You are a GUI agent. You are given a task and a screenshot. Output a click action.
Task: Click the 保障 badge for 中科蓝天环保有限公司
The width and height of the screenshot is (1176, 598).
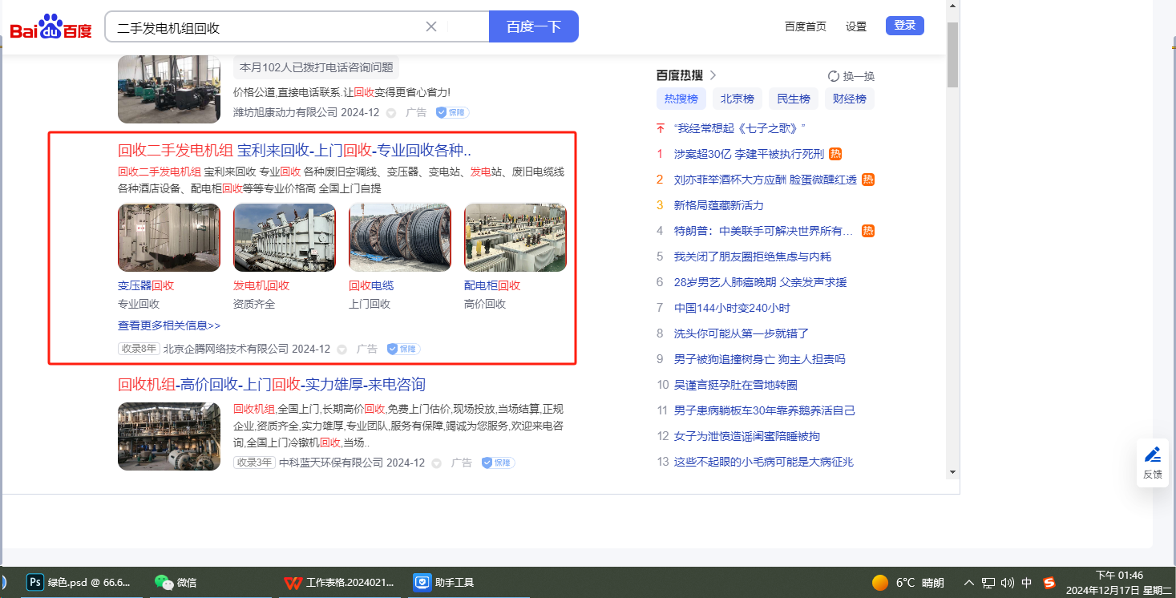point(498,463)
